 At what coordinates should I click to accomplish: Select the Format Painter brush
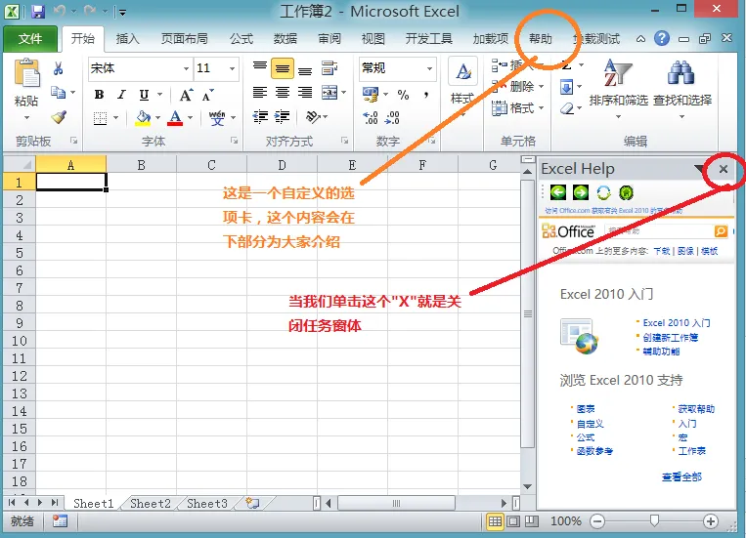point(59,116)
